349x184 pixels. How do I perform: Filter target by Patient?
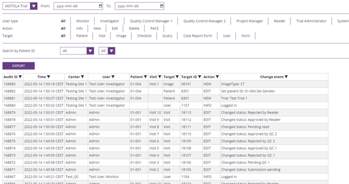pyautogui.click(x=82, y=36)
